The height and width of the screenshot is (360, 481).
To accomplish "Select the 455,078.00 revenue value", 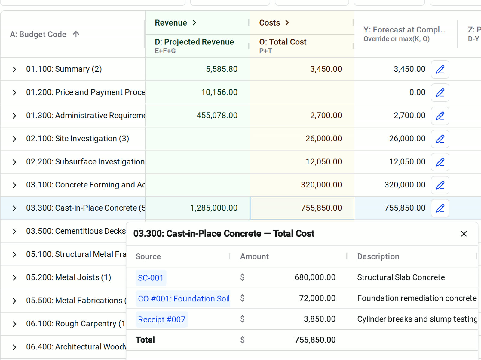I will click(x=217, y=115).
